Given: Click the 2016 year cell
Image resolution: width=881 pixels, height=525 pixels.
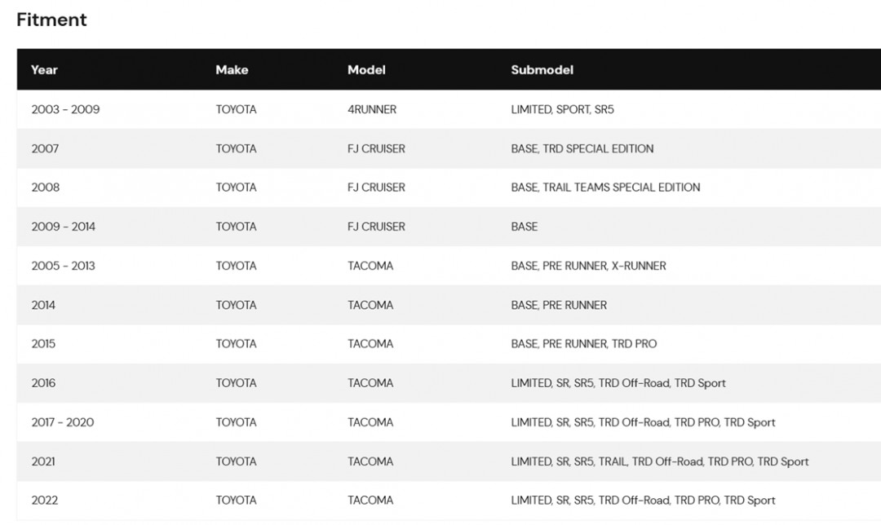Looking at the screenshot, I should [x=43, y=383].
